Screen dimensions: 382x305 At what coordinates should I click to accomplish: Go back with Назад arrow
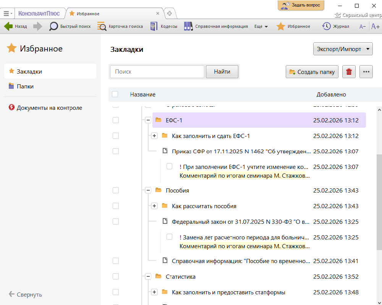[x=16, y=26]
